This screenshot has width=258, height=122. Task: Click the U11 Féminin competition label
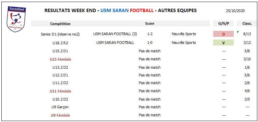(60, 91)
